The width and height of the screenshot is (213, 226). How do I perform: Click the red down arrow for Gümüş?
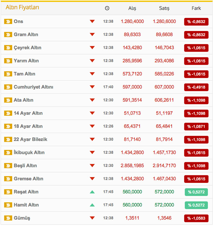pos(92,218)
